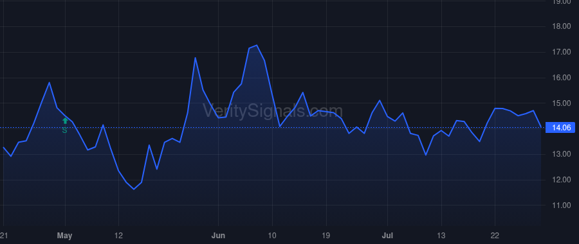Click the 14.06 current price label
Screen dimensions: 579x244
click(561, 128)
